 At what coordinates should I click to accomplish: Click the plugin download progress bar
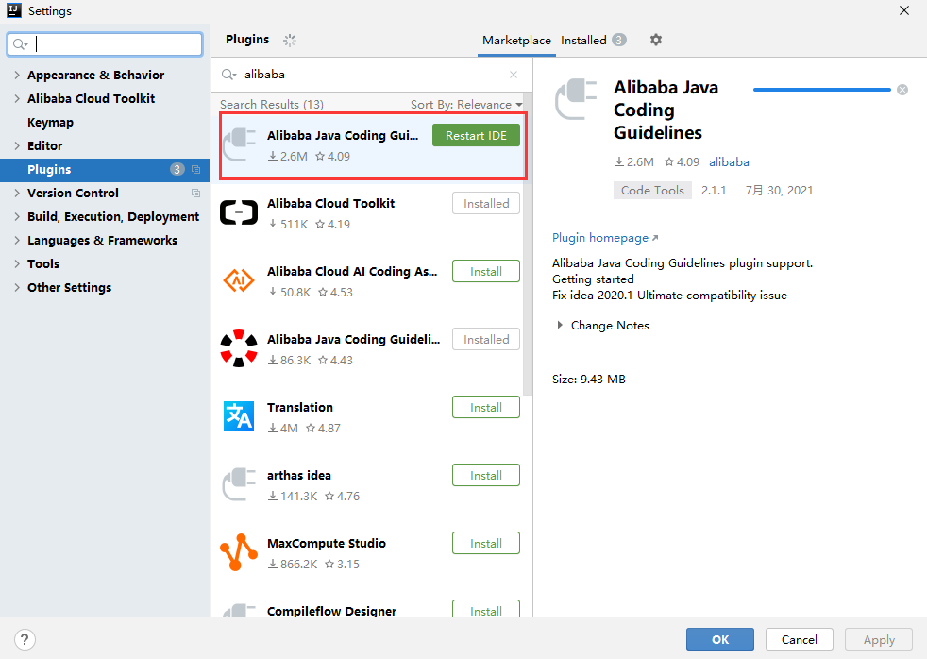tap(822, 90)
